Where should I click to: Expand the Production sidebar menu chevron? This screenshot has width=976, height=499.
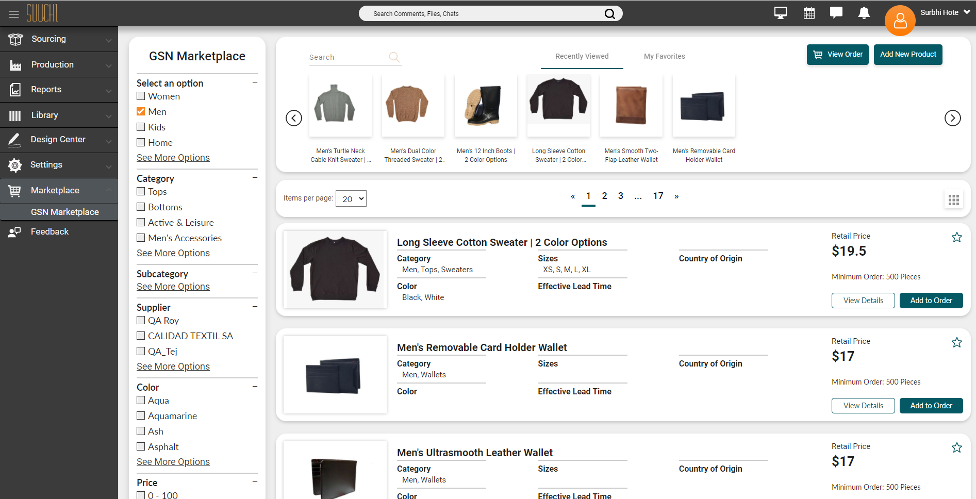[108, 65]
